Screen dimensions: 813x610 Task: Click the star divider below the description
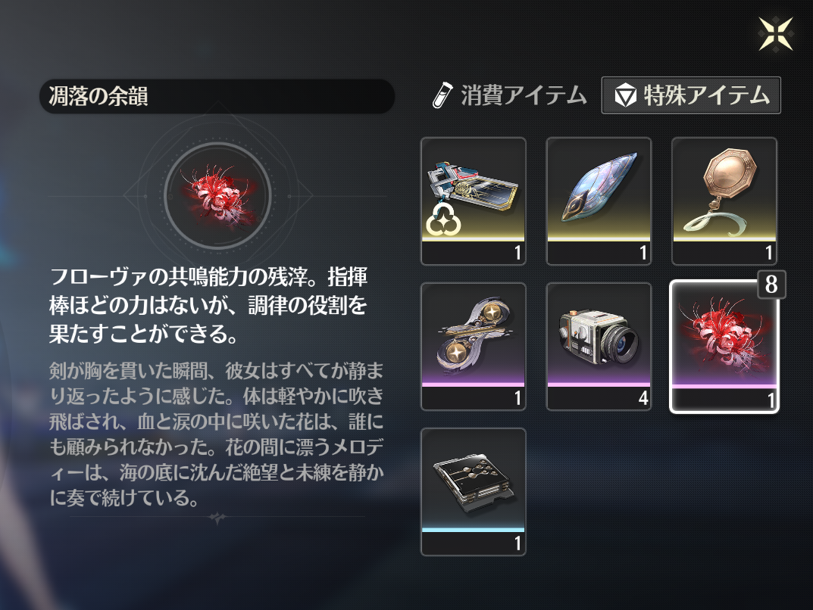coord(217,518)
